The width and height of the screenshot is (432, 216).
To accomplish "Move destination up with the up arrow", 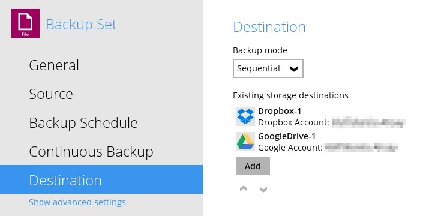I will click(x=244, y=189).
